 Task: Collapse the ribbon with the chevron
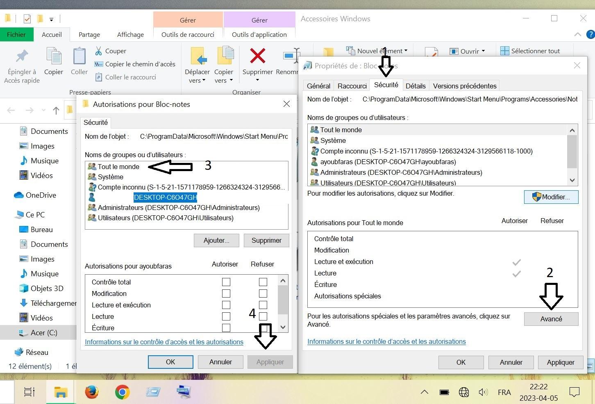(578, 34)
